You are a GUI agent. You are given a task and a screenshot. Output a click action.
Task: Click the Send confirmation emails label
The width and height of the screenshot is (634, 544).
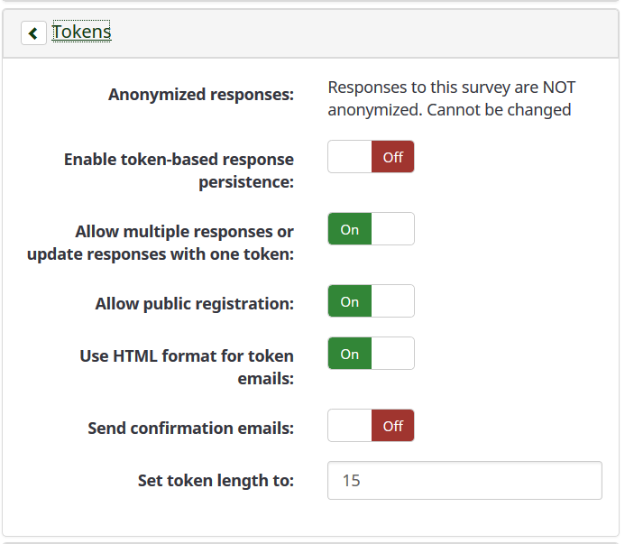[190, 429]
